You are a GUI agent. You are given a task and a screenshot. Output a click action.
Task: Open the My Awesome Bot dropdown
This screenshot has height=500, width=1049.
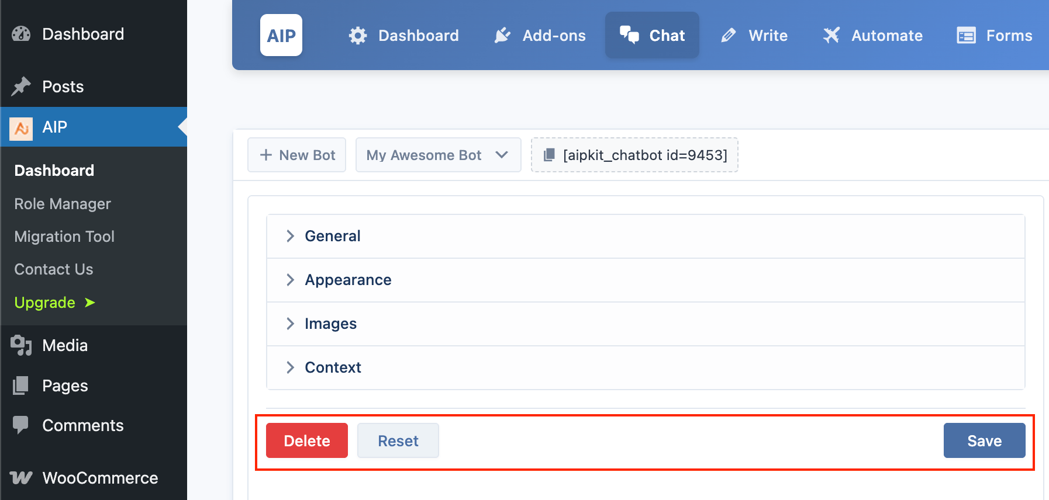[439, 155]
